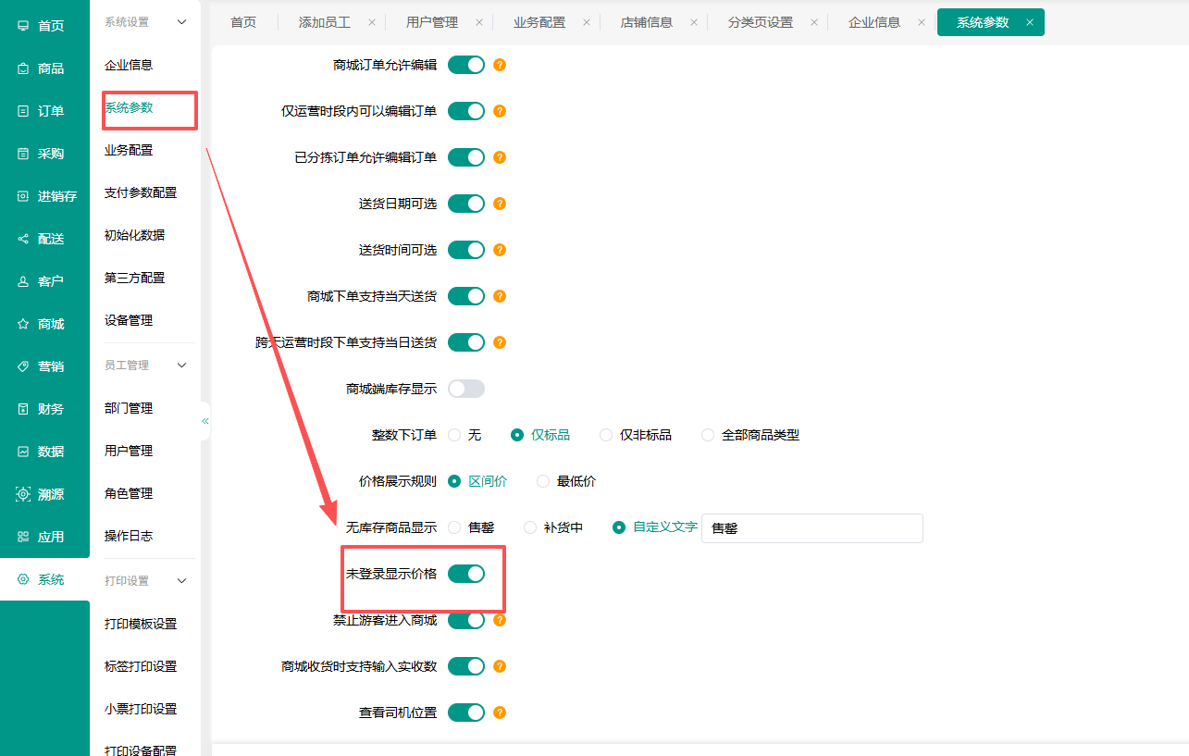Click the 商品 products sidebar icon
The image size is (1189, 756).
[x=23, y=68]
